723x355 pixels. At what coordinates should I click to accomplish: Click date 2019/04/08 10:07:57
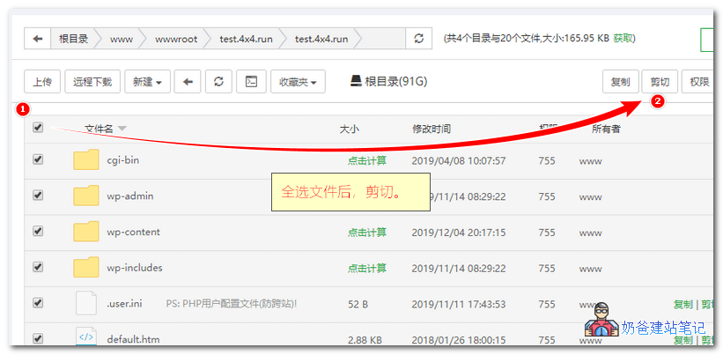pyautogui.click(x=458, y=161)
